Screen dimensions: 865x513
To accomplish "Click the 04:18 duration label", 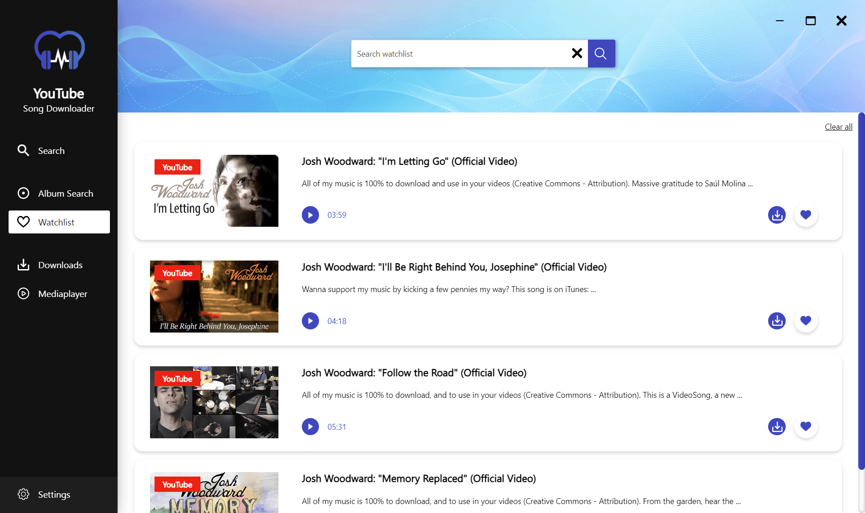I will point(337,321).
